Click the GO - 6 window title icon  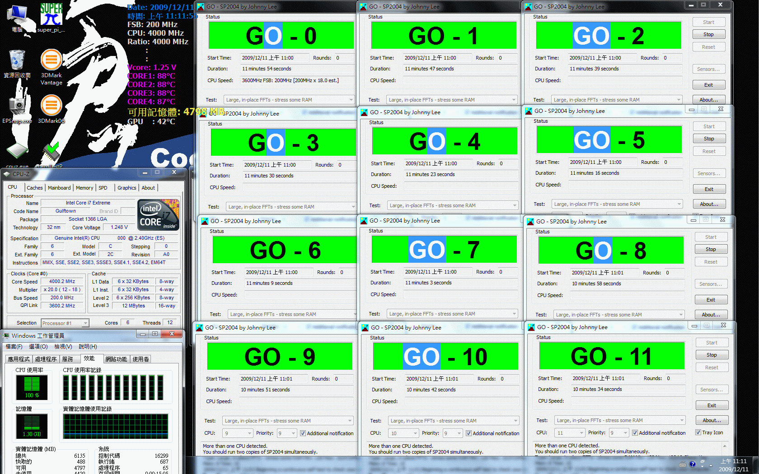205,221
